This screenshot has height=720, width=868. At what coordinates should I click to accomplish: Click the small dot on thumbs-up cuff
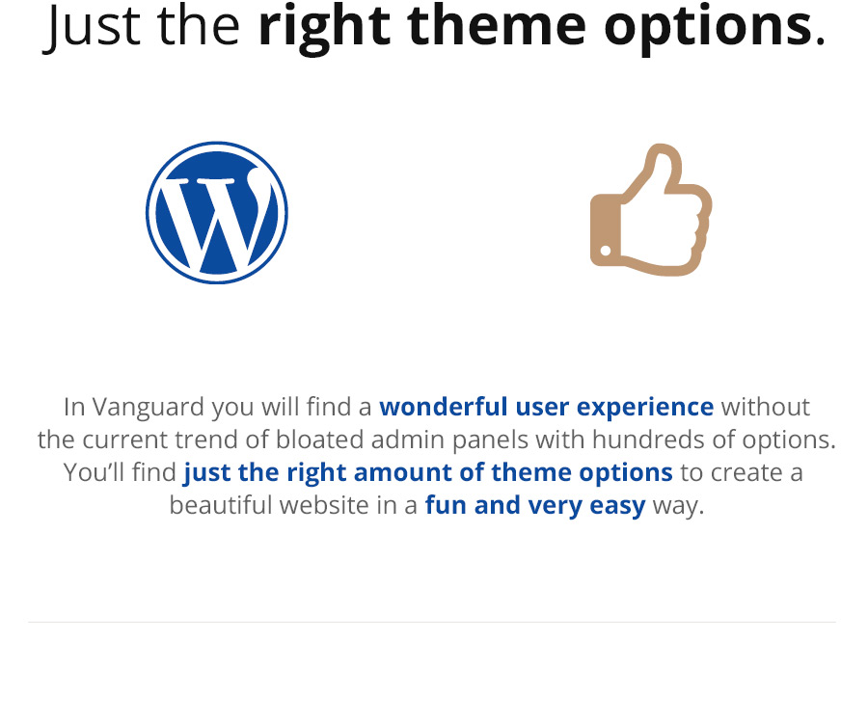pyautogui.click(x=606, y=251)
